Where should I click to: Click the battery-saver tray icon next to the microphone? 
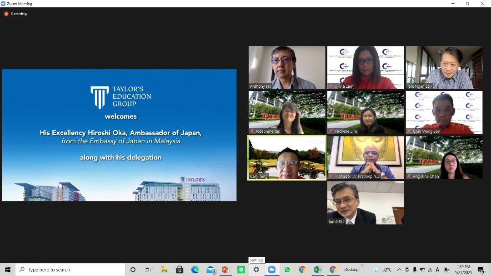click(422, 270)
